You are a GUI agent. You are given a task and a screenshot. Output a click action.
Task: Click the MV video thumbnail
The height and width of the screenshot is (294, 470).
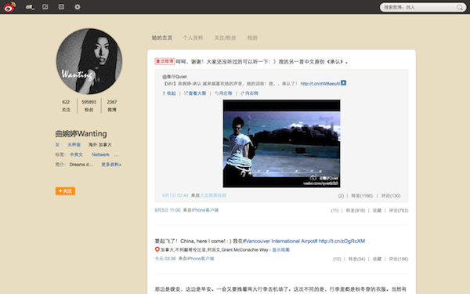coord(281,143)
